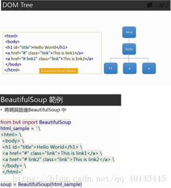Select the h1 node box in the diagram
The height and width of the screenshot is (188, 171).
(x=111, y=68)
